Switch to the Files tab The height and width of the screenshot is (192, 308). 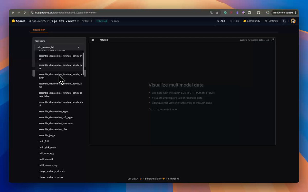coord(234,21)
